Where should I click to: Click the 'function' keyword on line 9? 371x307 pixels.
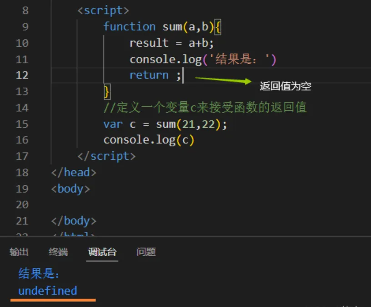(x=130, y=26)
